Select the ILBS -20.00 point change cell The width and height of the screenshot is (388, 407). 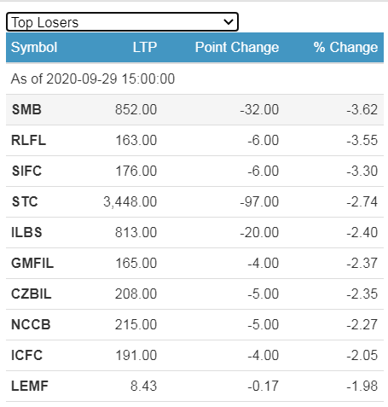(x=259, y=232)
